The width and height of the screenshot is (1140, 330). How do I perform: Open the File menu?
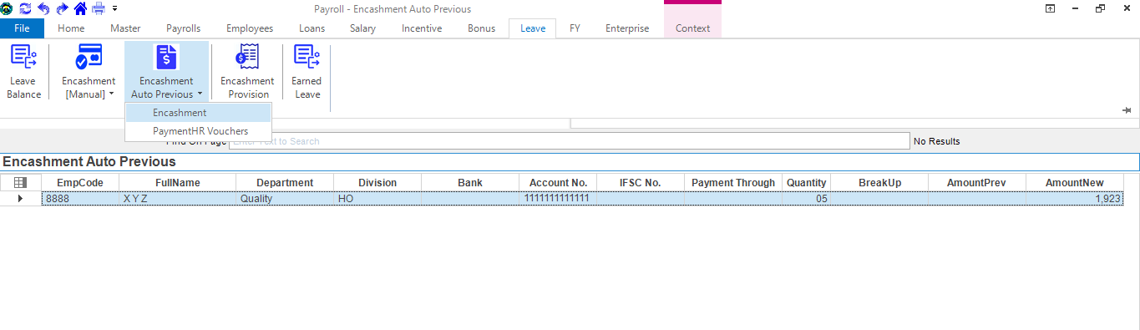point(23,28)
